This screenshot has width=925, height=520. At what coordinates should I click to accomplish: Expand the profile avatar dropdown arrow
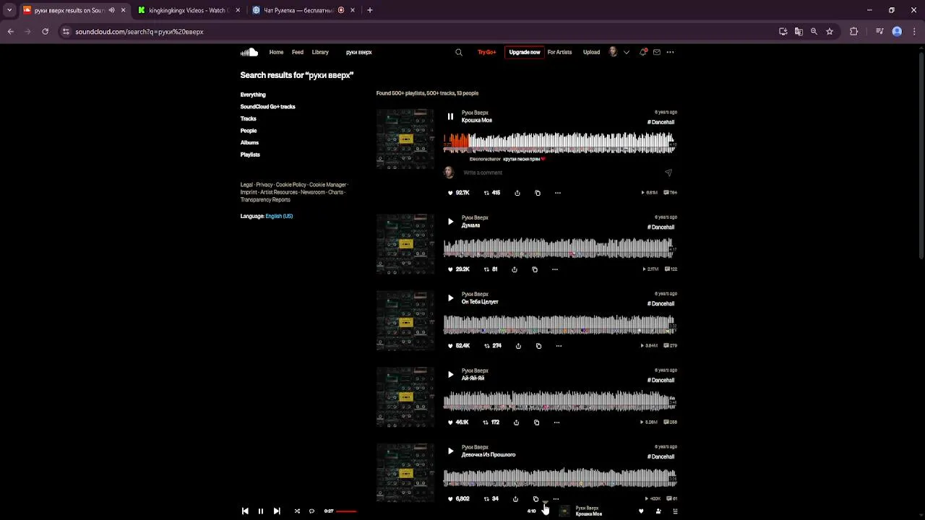627,52
